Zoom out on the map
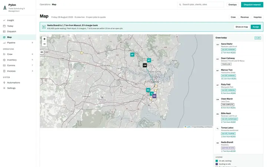This screenshot has height=167, width=267. (x=44, y=44)
